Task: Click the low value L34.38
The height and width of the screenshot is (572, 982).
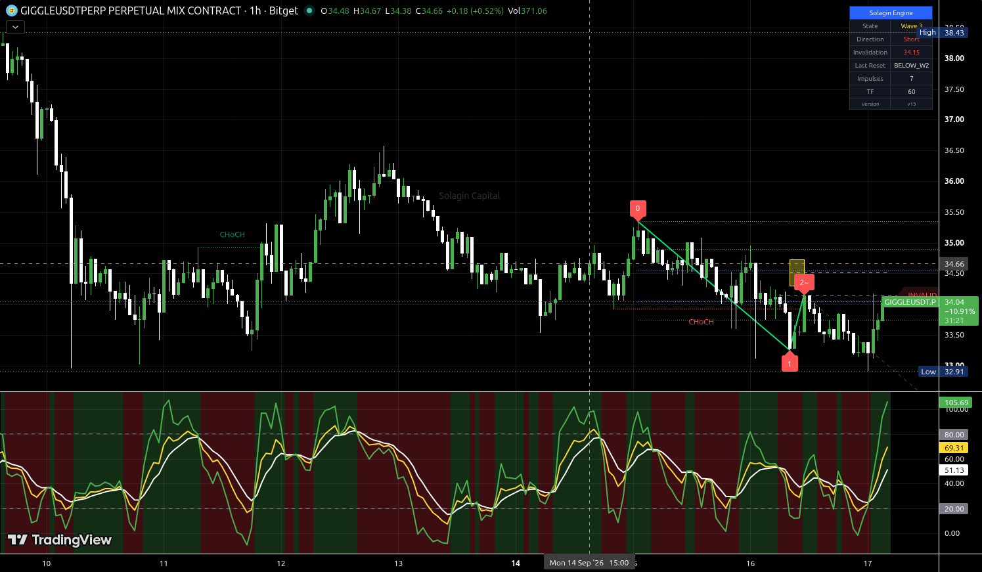Action: [x=398, y=11]
